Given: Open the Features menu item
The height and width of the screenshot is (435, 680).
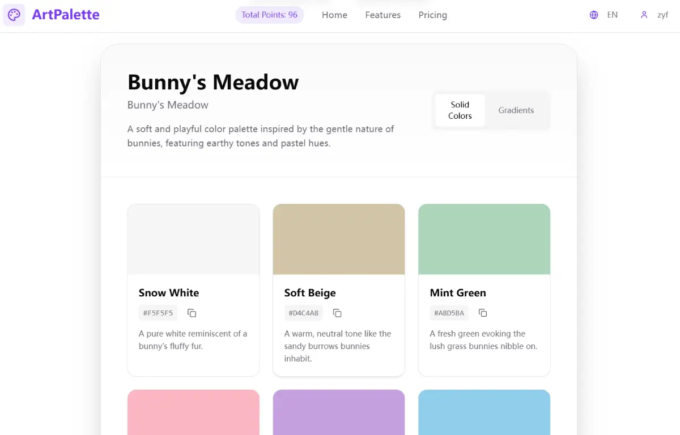Looking at the screenshot, I should click(383, 15).
